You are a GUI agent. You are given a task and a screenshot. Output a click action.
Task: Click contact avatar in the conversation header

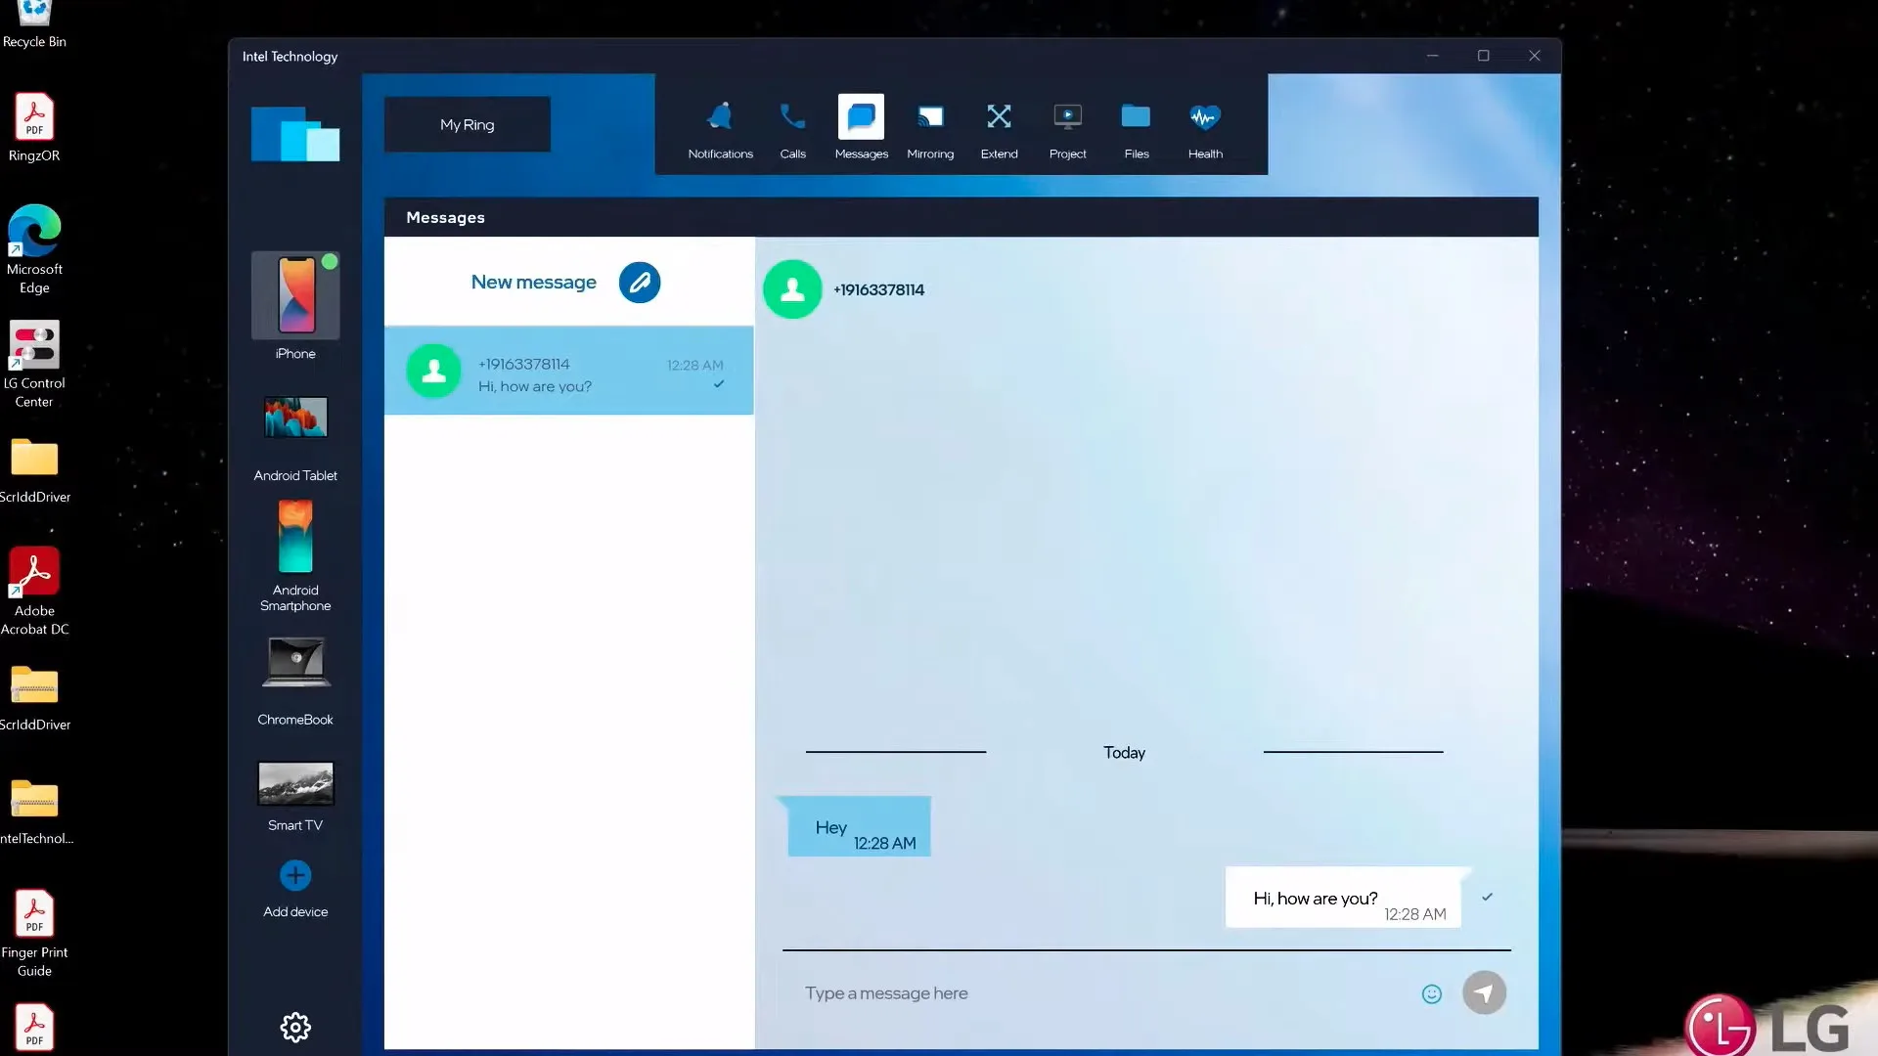pyautogui.click(x=792, y=289)
